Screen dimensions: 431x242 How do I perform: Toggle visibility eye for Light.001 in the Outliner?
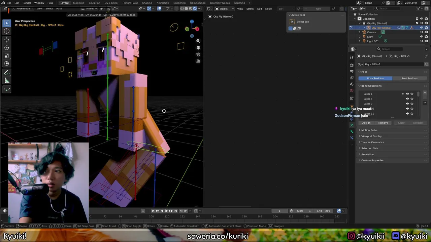[422, 41]
